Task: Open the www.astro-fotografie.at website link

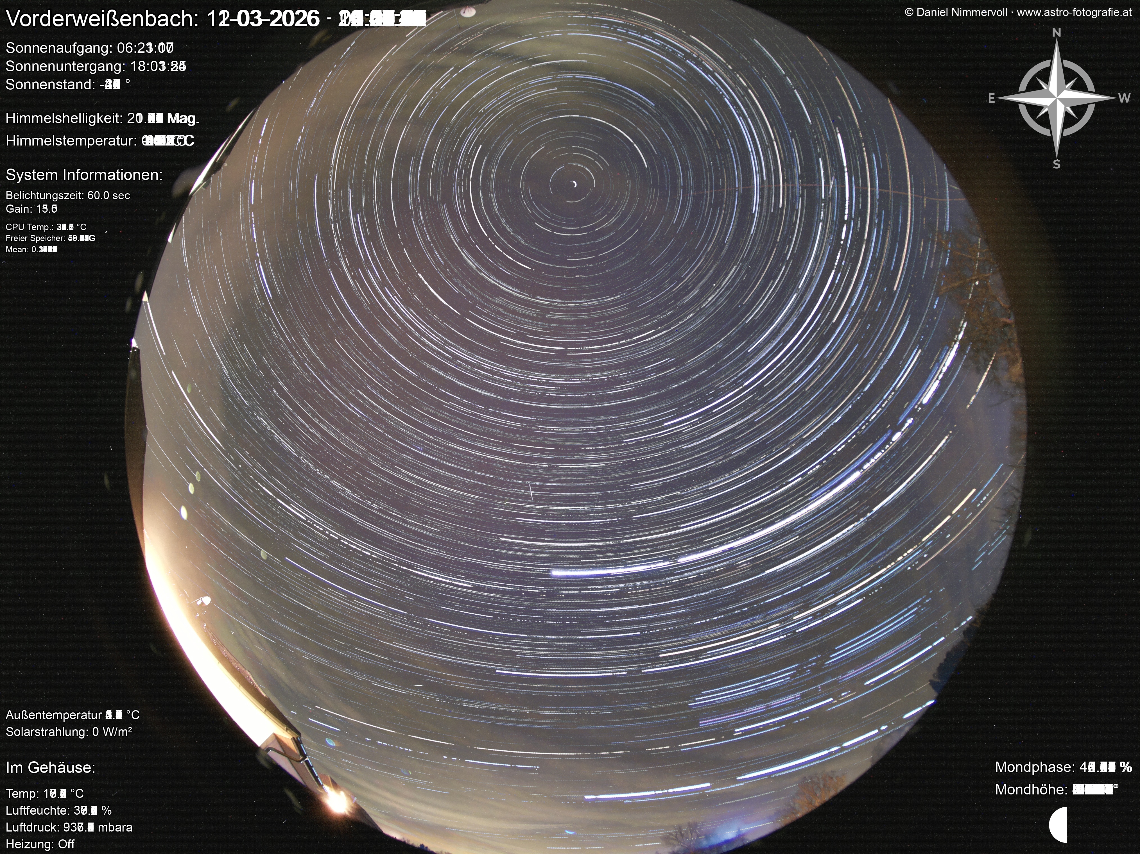Action: click(x=1074, y=12)
